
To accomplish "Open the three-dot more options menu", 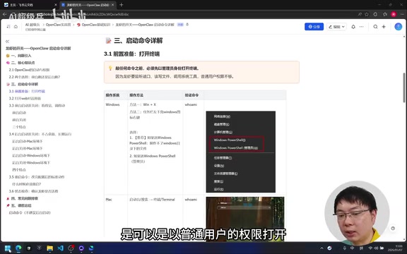I will click(x=361, y=27).
